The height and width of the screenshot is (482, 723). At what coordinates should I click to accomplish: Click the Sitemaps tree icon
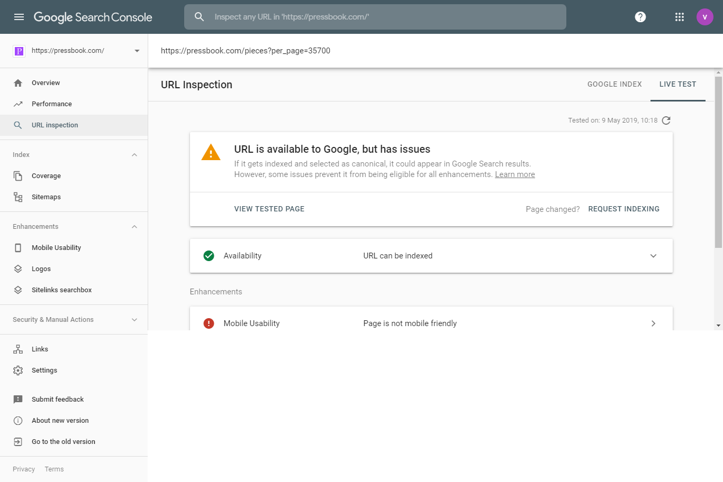tap(18, 197)
